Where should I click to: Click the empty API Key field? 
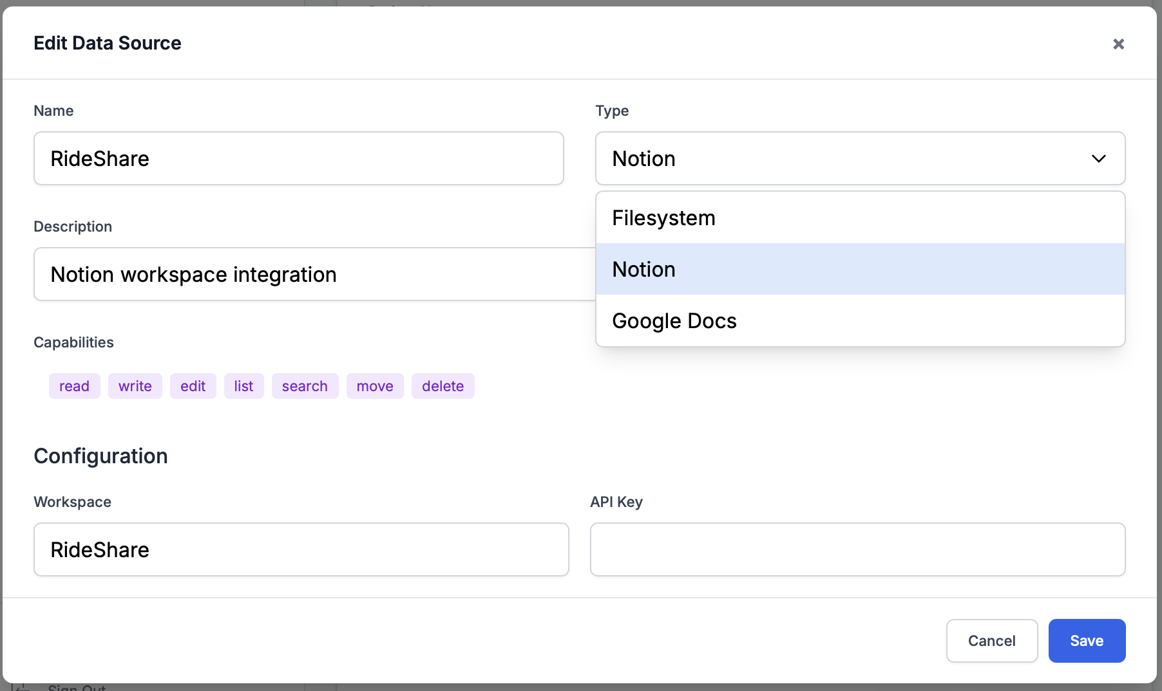pyautogui.click(x=857, y=549)
